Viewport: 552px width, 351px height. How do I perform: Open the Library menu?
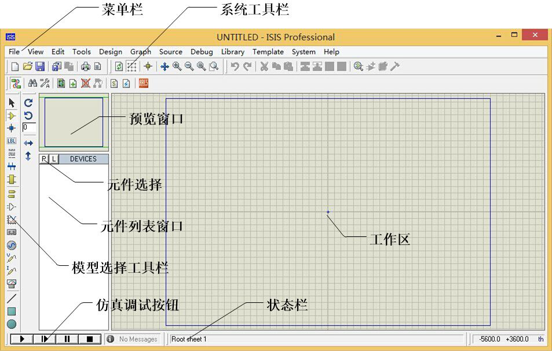233,52
